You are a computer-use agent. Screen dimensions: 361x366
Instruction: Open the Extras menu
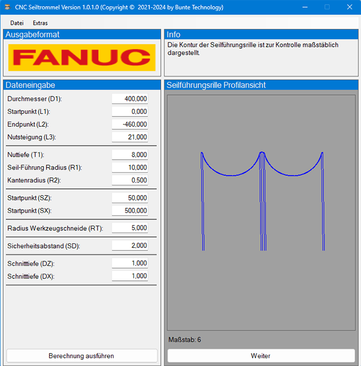click(40, 23)
